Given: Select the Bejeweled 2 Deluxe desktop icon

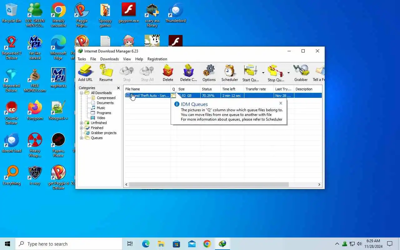Looking at the screenshot, I should (x=12, y=47).
